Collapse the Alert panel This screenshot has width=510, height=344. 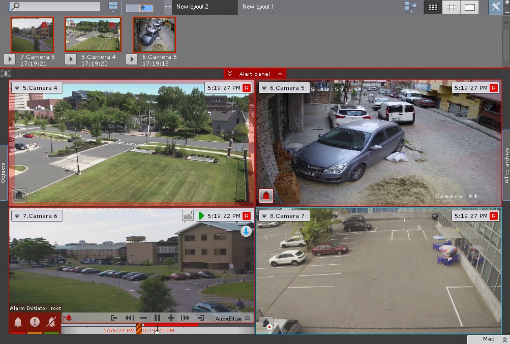tap(255, 74)
